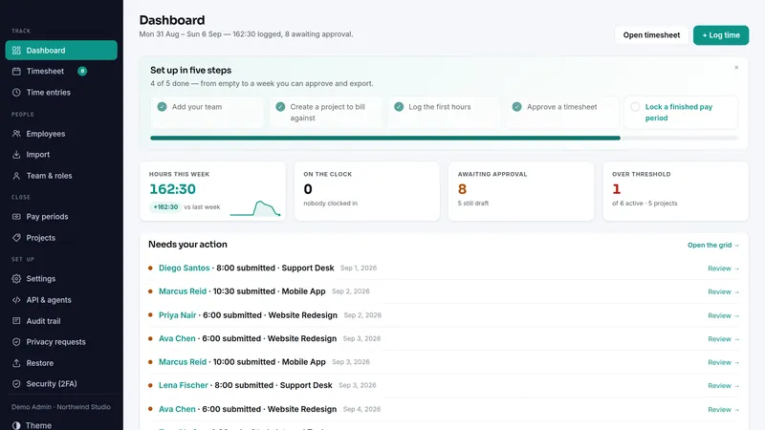Click the Security (2FA) shield icon
Screen dimensions: 765x430
(16, 384)
